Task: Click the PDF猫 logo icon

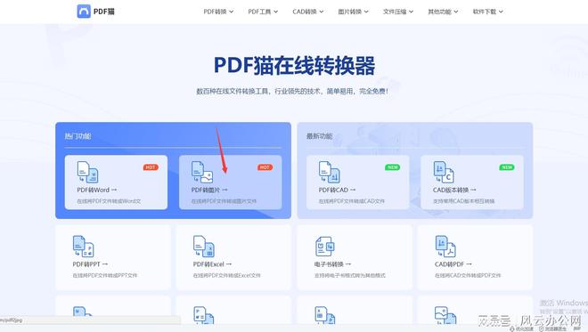Action: [84, 12]
